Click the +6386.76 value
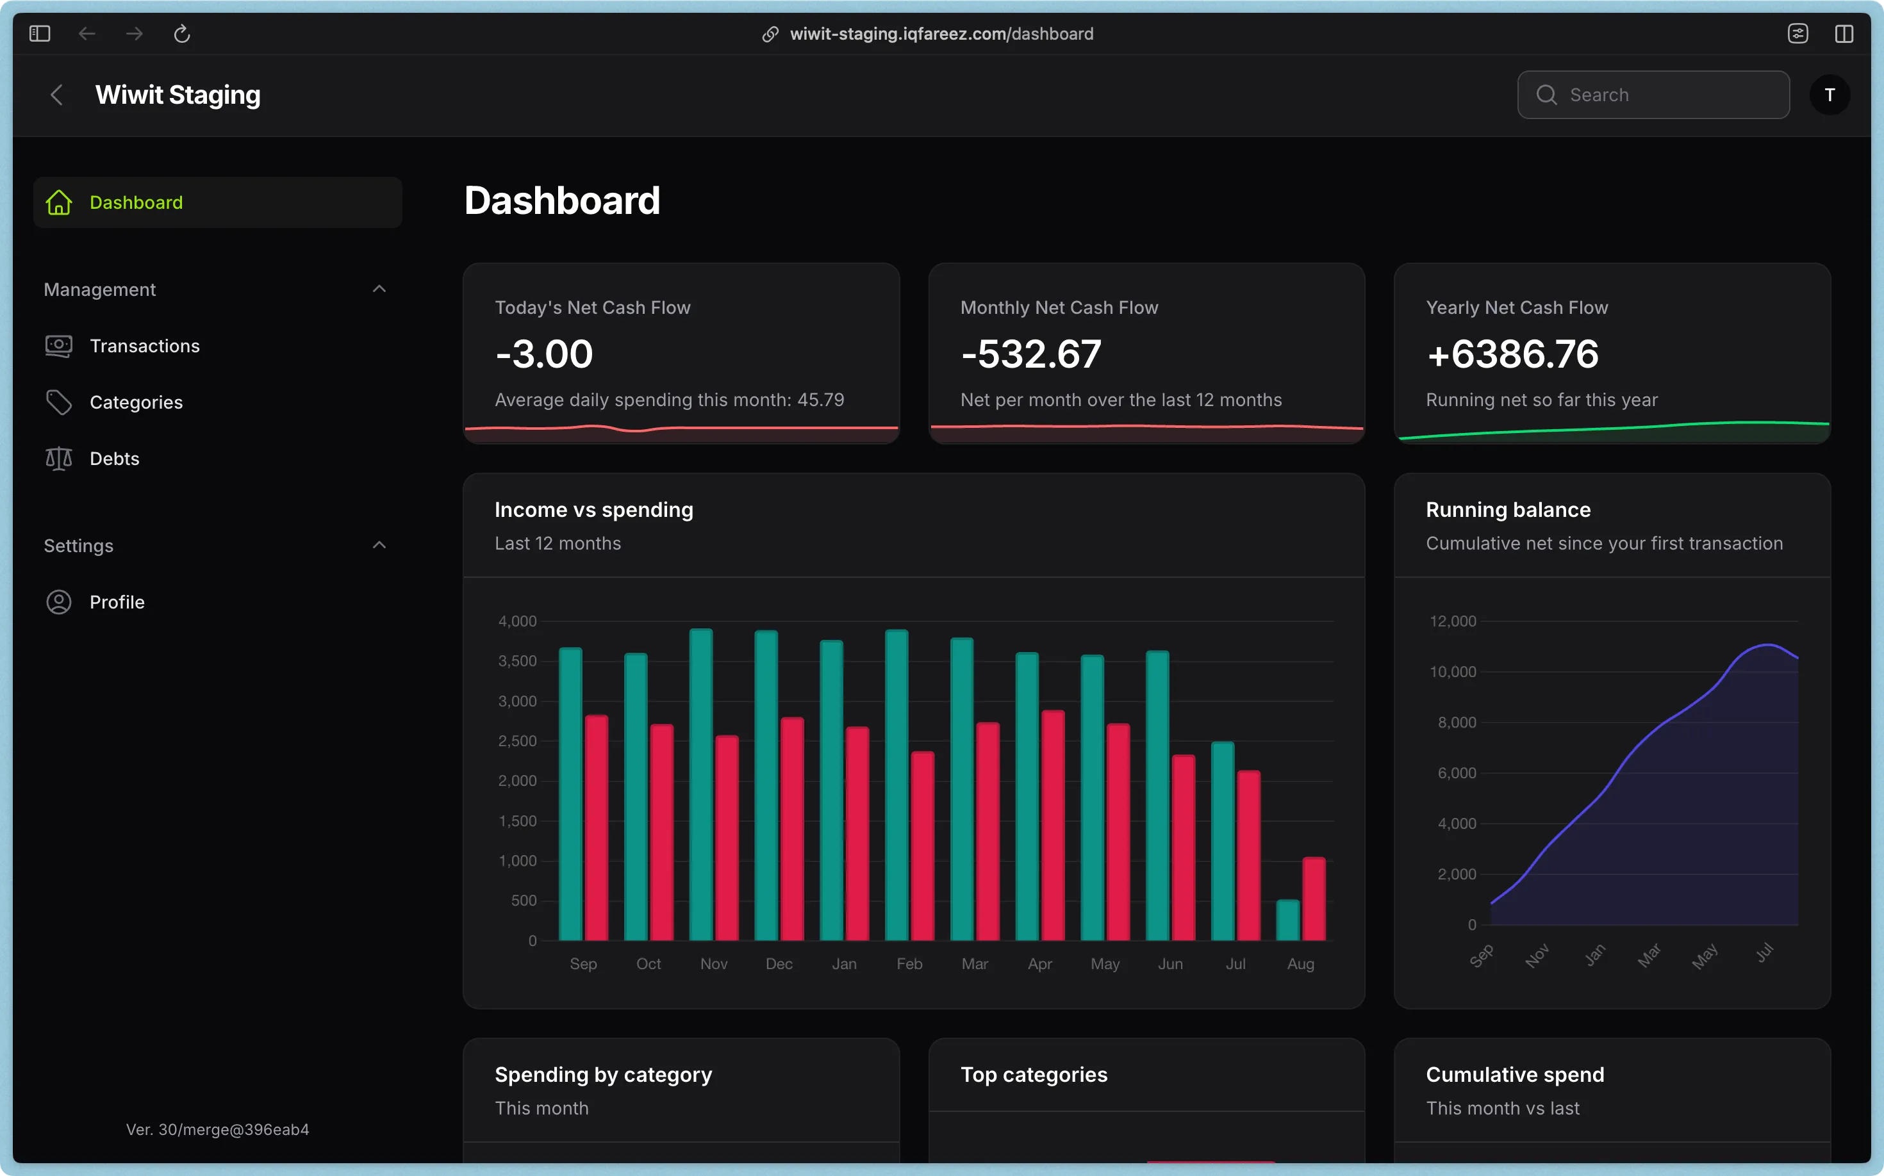Viewport: 1884px width, 1176px height. [x=1512, y=355]
